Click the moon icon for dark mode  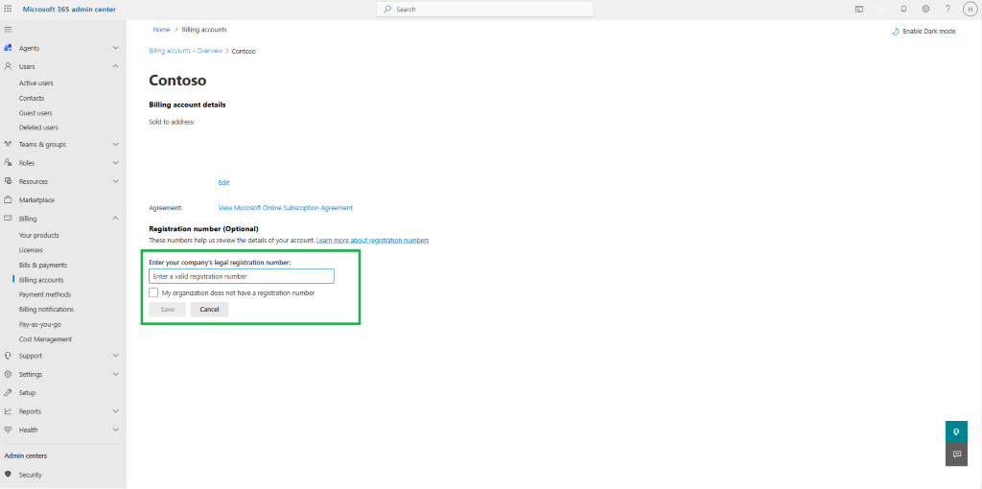click(896, 32)
